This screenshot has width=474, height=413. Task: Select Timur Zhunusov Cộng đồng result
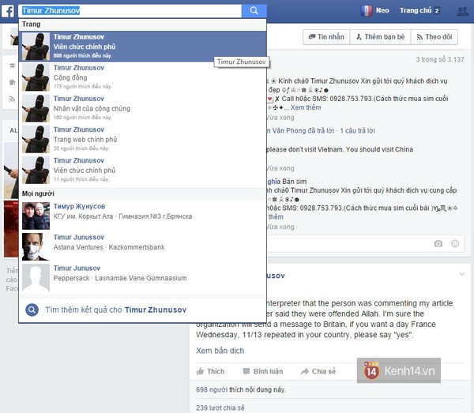click(x=143, y=77)
